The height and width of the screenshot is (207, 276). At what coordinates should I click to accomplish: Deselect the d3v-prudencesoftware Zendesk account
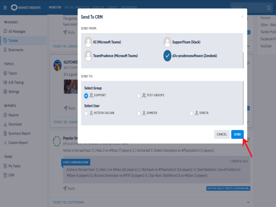(167, 56)
